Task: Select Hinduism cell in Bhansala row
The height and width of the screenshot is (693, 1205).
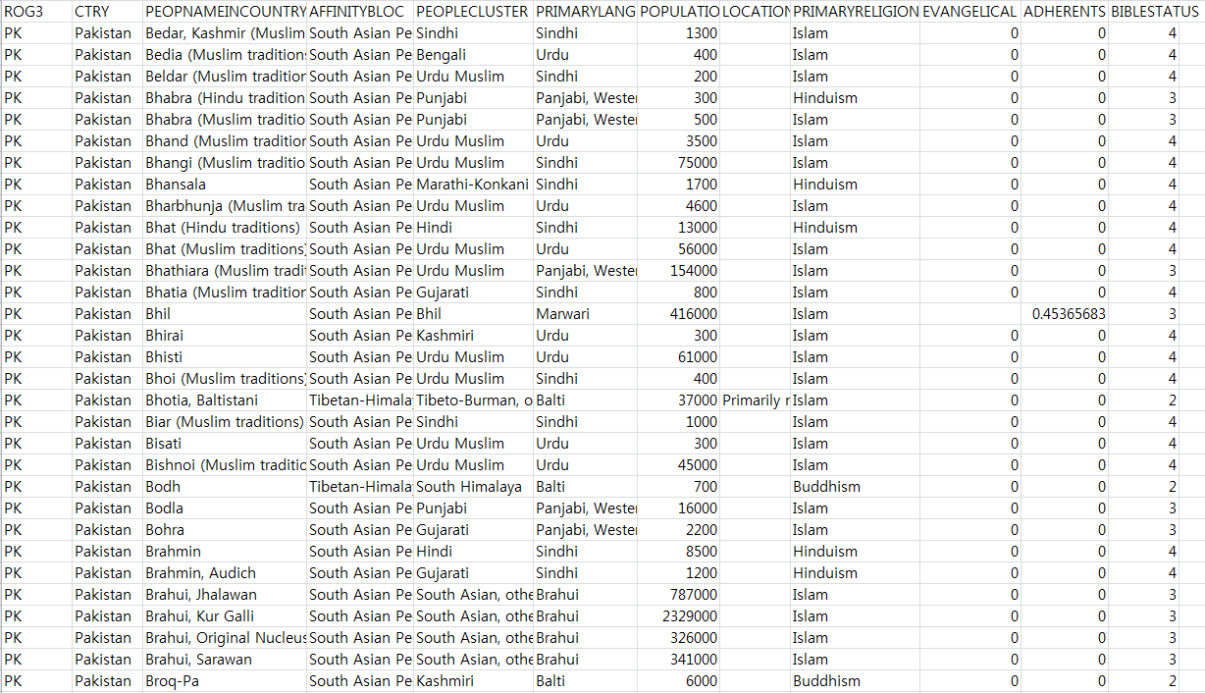Action: coord(856,185)
